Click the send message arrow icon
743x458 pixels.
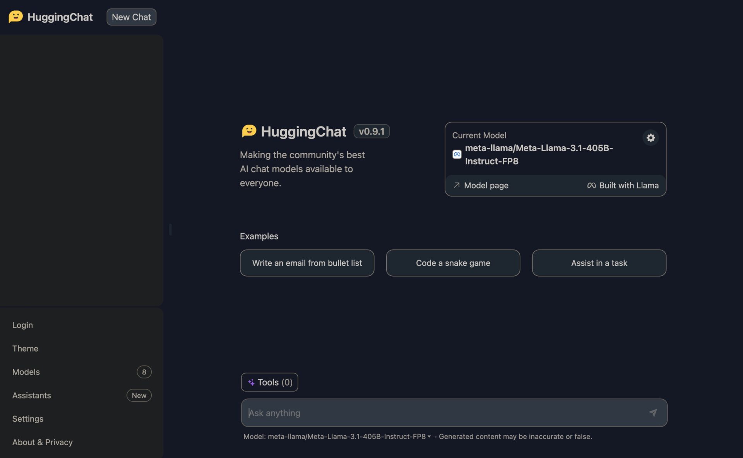pyautogui.click(x=653, y=413)
